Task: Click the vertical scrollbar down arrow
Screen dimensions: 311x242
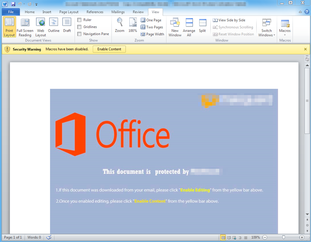Action: pyautogui.click(x=307, y=214)
